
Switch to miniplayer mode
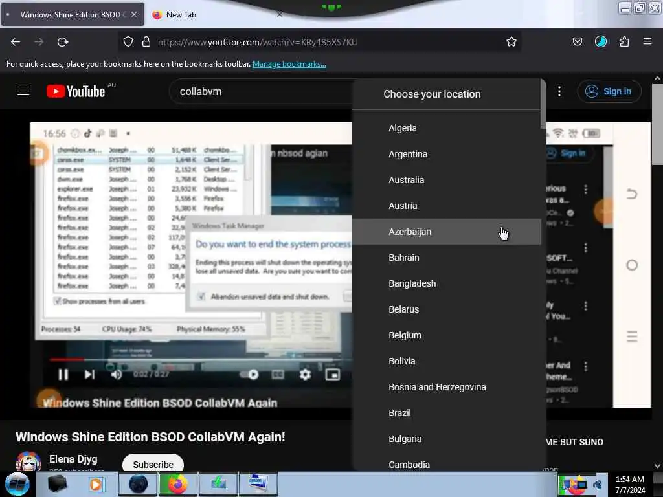(x=332, y=375)
